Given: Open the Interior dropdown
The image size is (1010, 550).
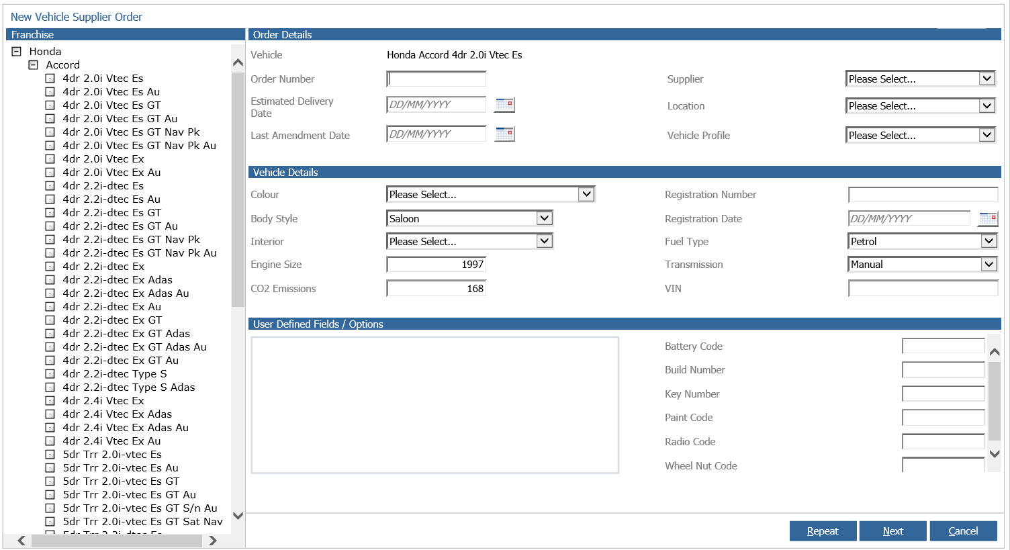Looking at the screenshot, I should (470, 241).
